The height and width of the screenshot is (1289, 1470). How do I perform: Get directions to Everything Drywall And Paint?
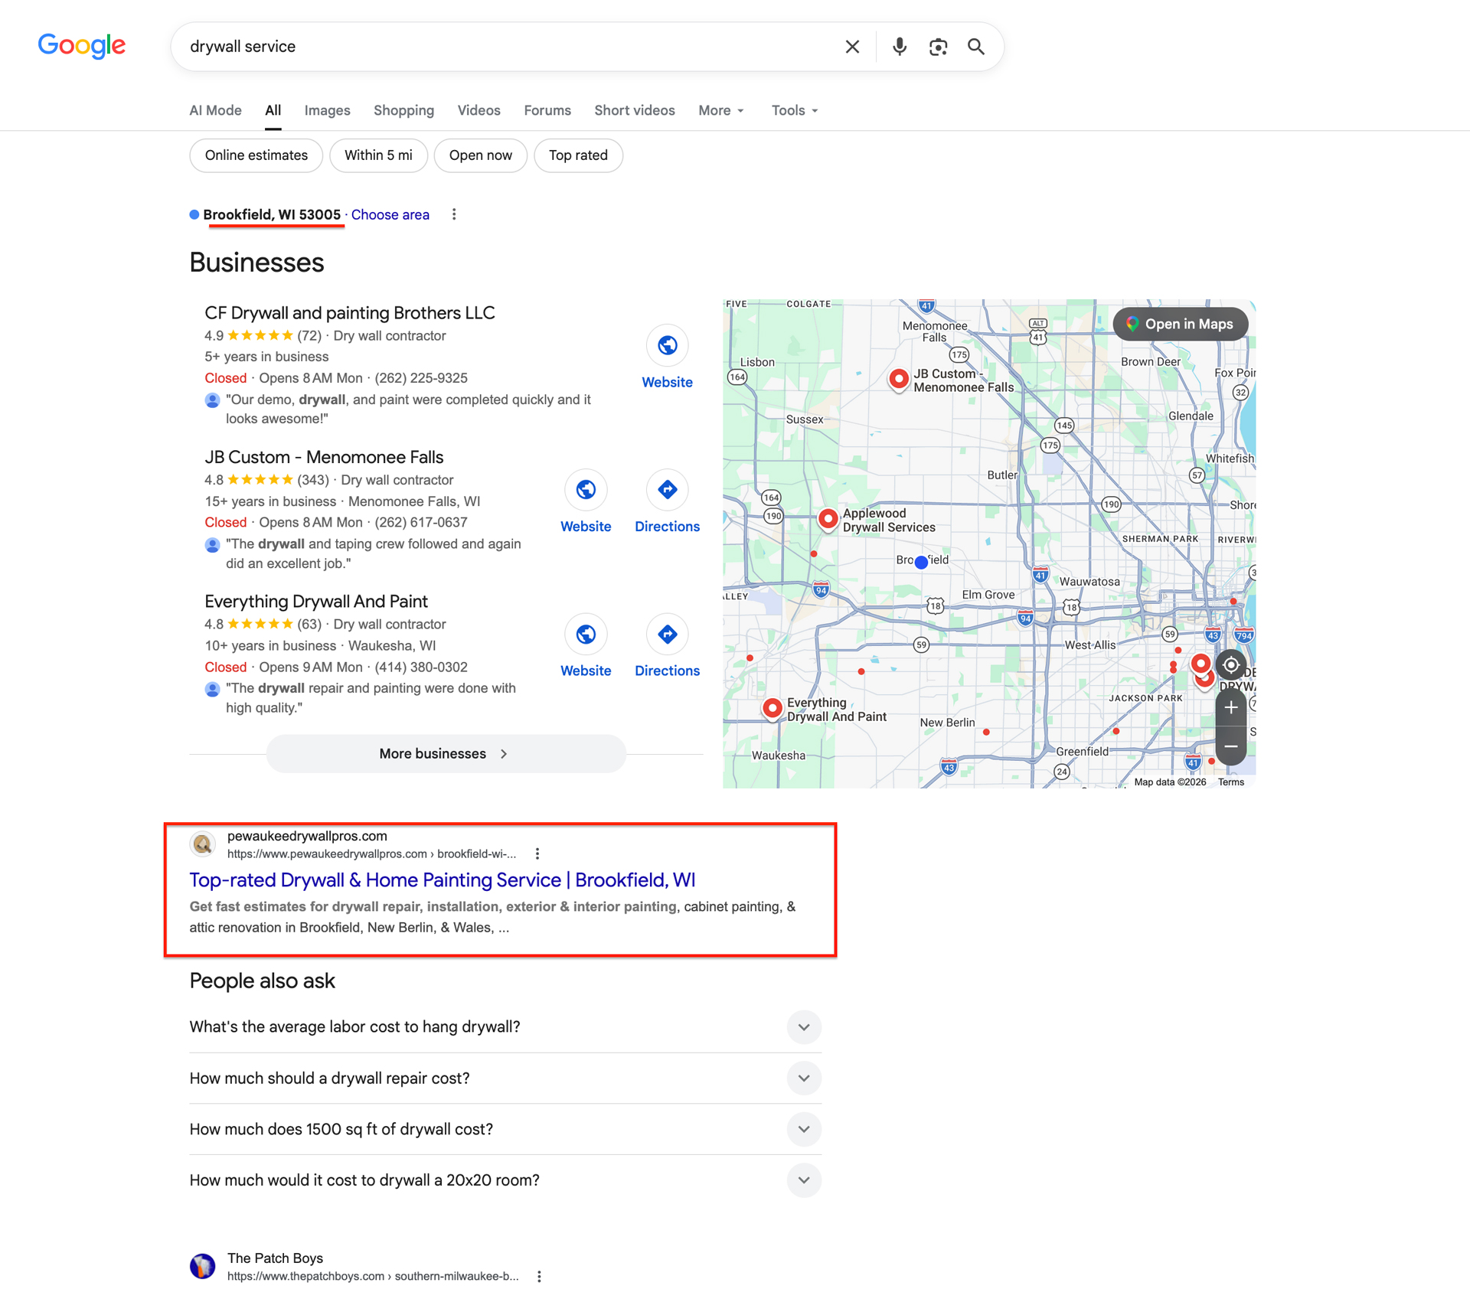pyautogui.click(x=667, y=635)
